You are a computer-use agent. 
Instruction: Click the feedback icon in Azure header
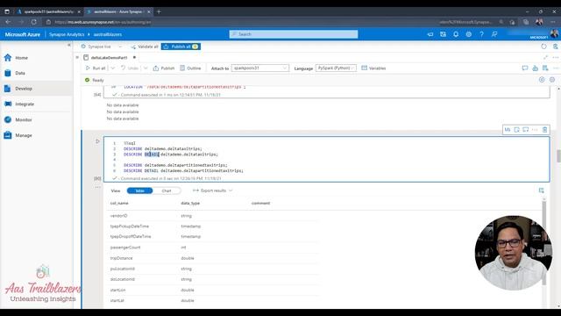pyautogui.click(x=494, y=34)
